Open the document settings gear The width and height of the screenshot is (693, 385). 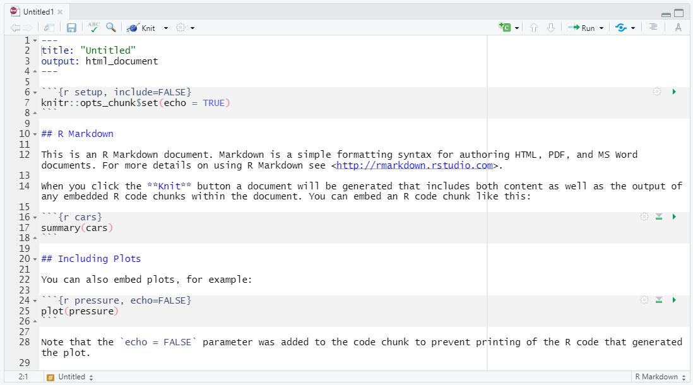(181, 27)
